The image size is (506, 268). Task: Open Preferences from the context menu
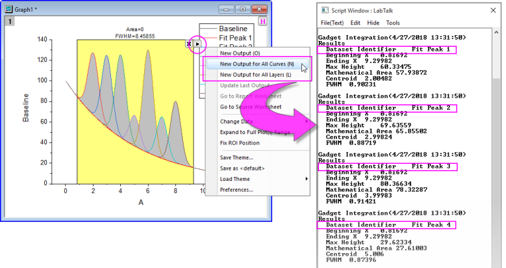[x=236, y=189]
